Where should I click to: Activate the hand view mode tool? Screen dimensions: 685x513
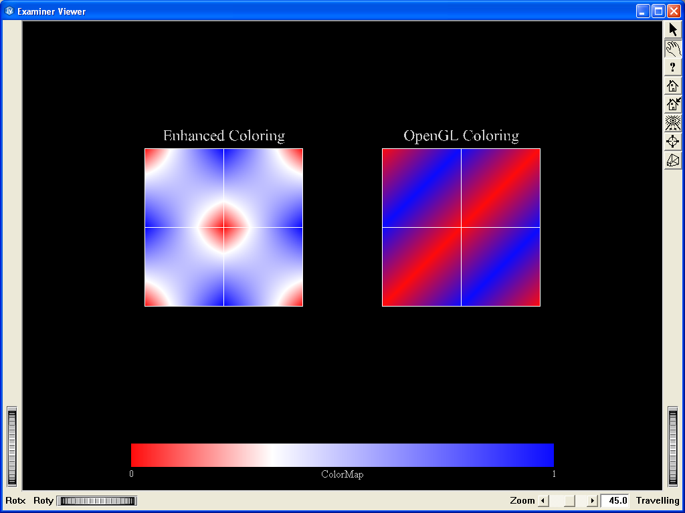(673, 48)
